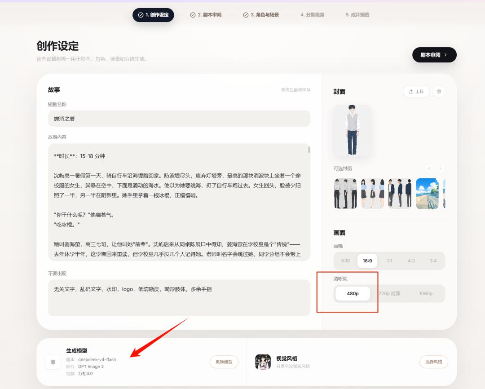Select 3:4 aspect ratio

pos(433,261)
